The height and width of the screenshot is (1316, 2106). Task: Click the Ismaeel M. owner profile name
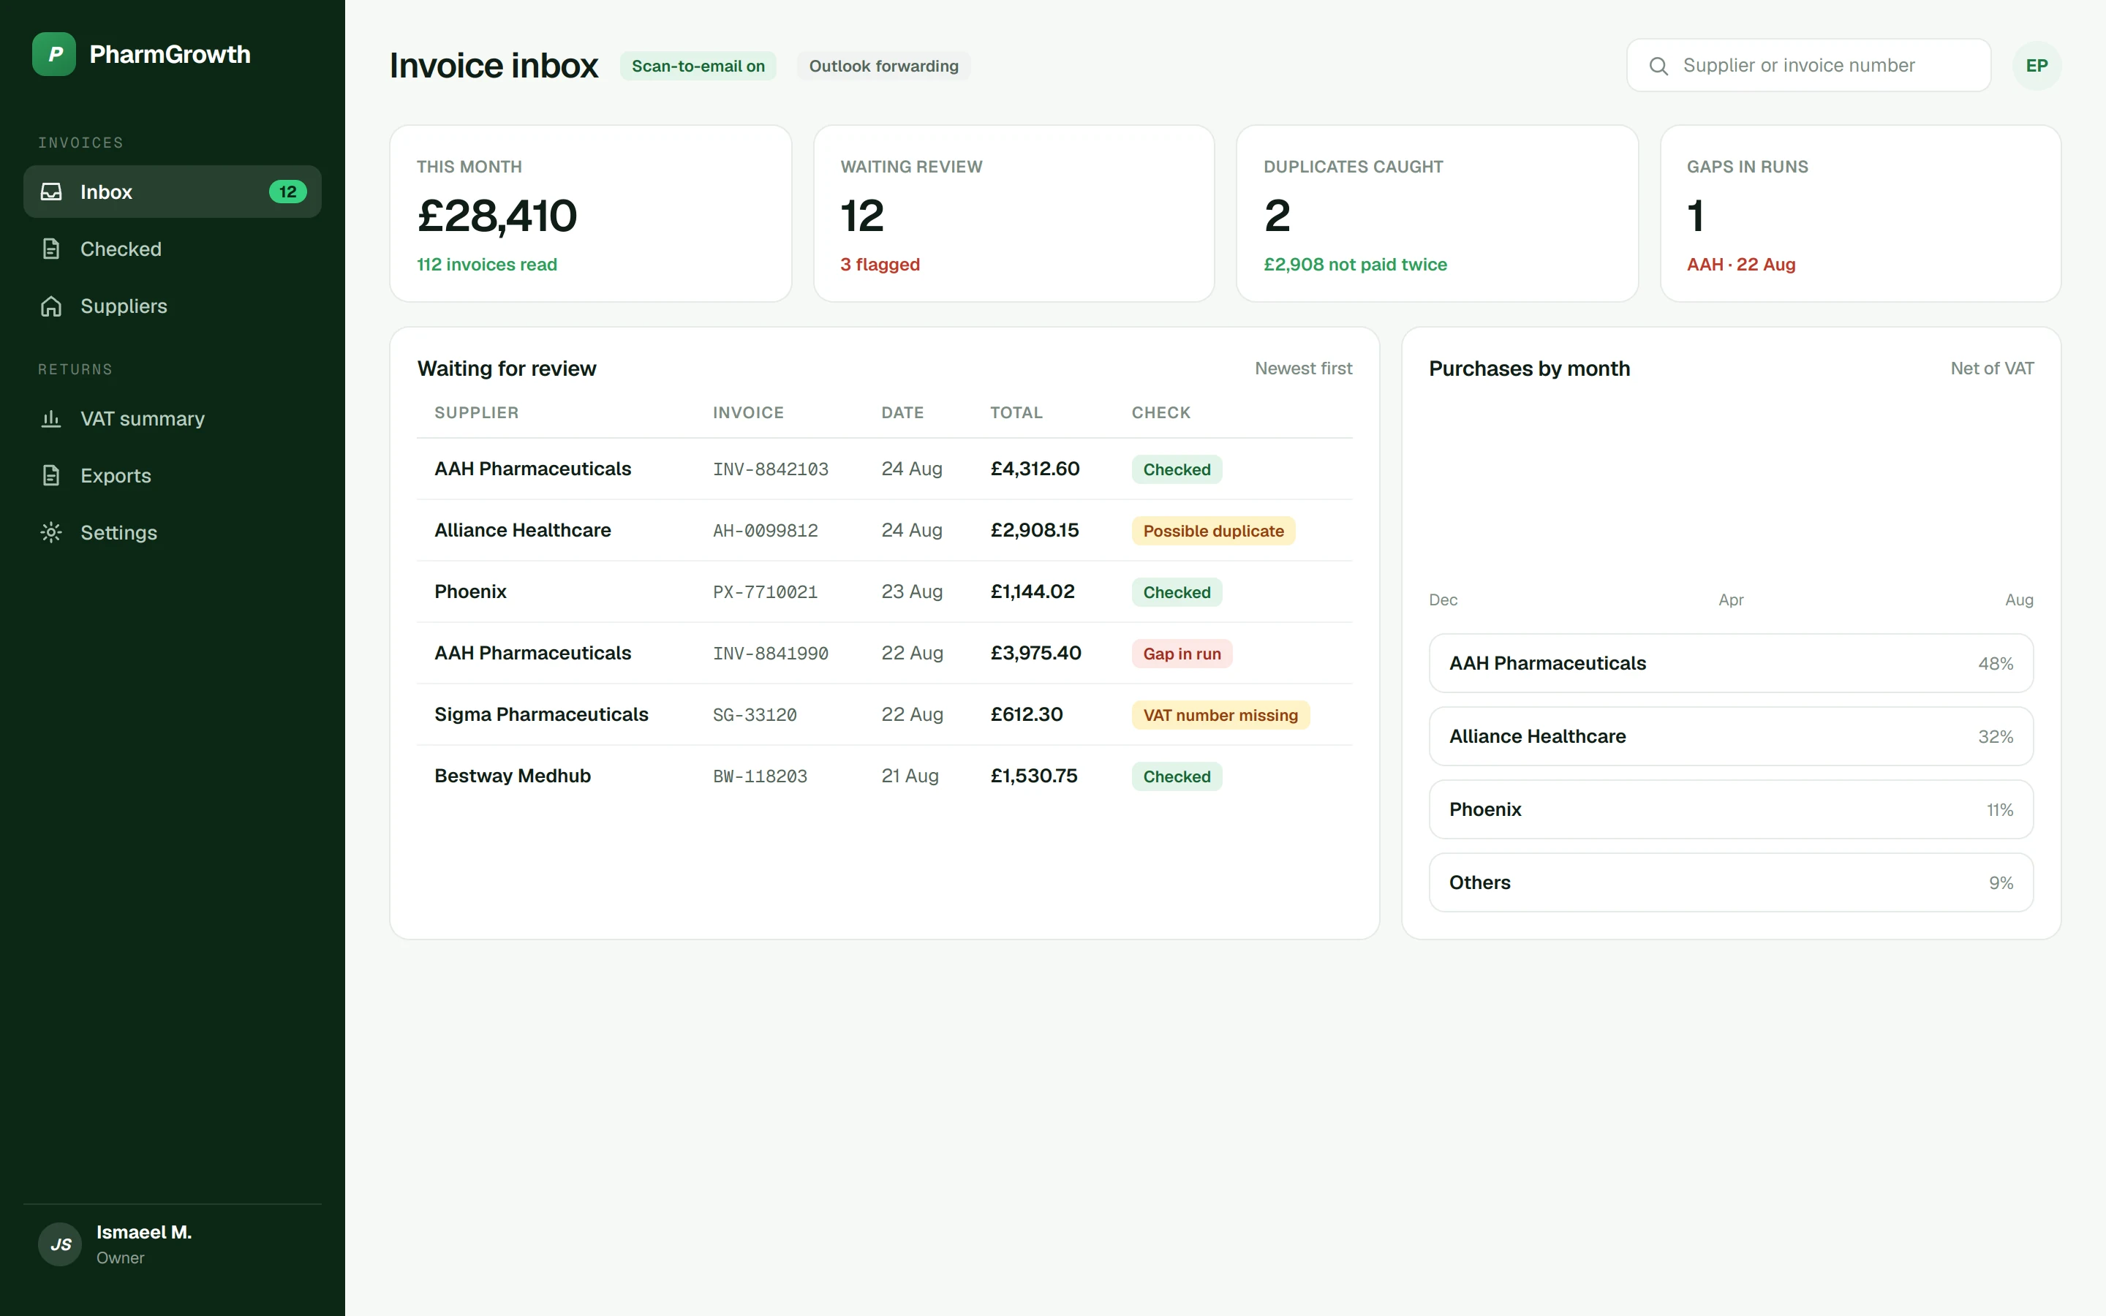click(143, 1233)
